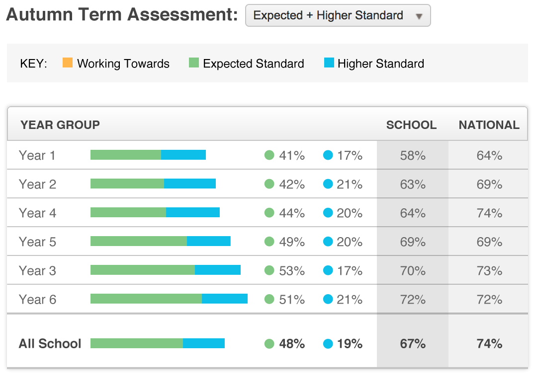Click the blue dot beside Year 3's 17%

328,270
